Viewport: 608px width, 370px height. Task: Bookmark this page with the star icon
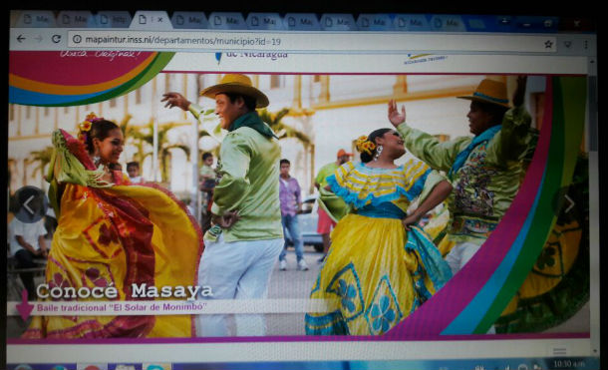(548, 44)
